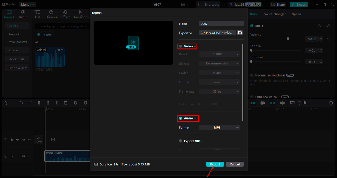Mute the audio track speaker icon
This screenshot has width=337, height=178.
click(23, 156)
